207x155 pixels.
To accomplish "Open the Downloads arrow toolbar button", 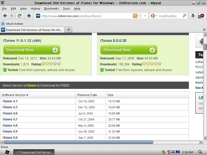I will [x=193, y=16].
